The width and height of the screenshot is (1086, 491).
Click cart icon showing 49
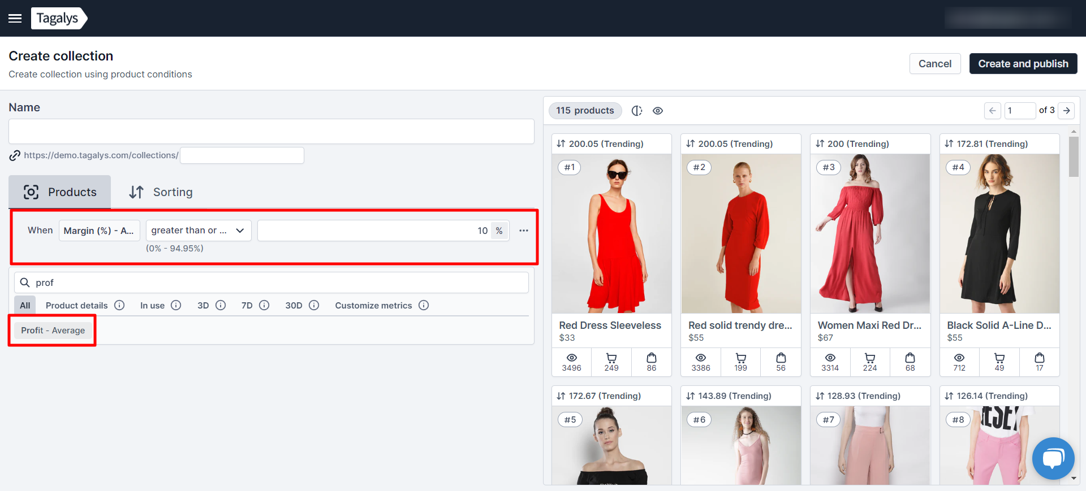click(999, 358)
